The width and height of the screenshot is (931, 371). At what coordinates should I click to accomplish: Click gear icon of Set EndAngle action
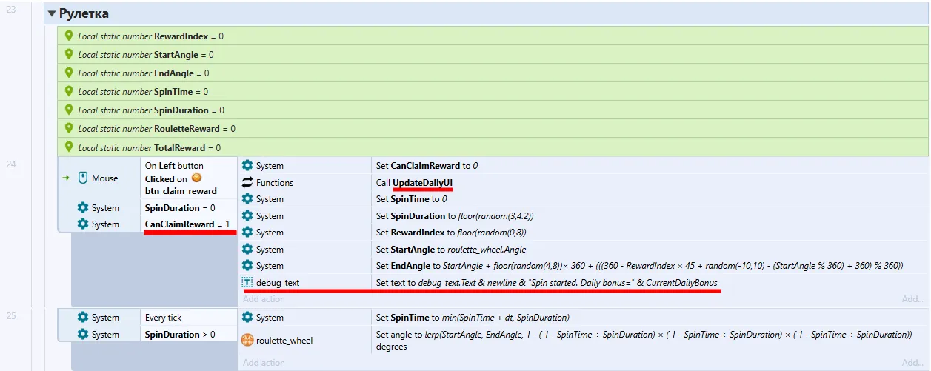click(247, 265)
